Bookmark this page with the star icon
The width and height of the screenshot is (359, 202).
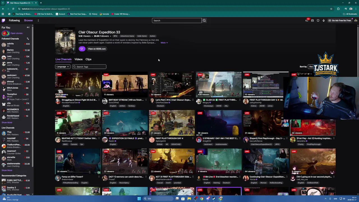coord(331,9)
